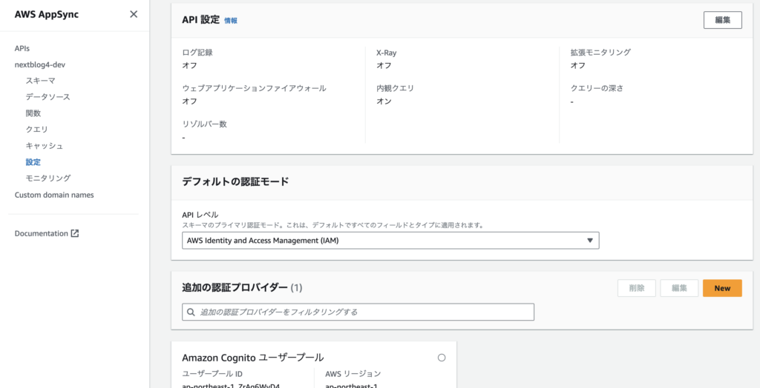Click the Amazon Cognito ユーザープール card title
This screenshot has height=388, width=760.
tap(252, 358)
